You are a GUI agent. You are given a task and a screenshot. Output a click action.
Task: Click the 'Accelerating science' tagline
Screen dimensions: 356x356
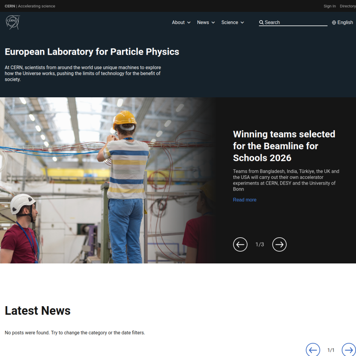click(x=36, y=6)
